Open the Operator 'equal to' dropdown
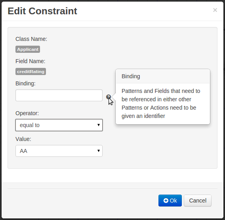 point(59,125)
